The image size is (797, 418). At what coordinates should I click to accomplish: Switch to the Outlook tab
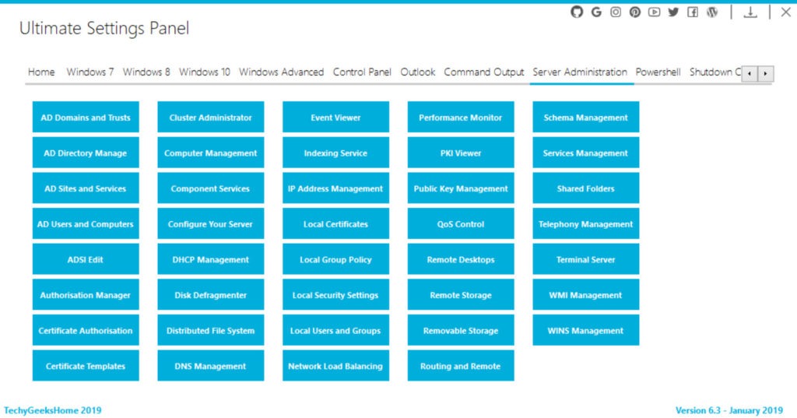click(x=418, y=72)
